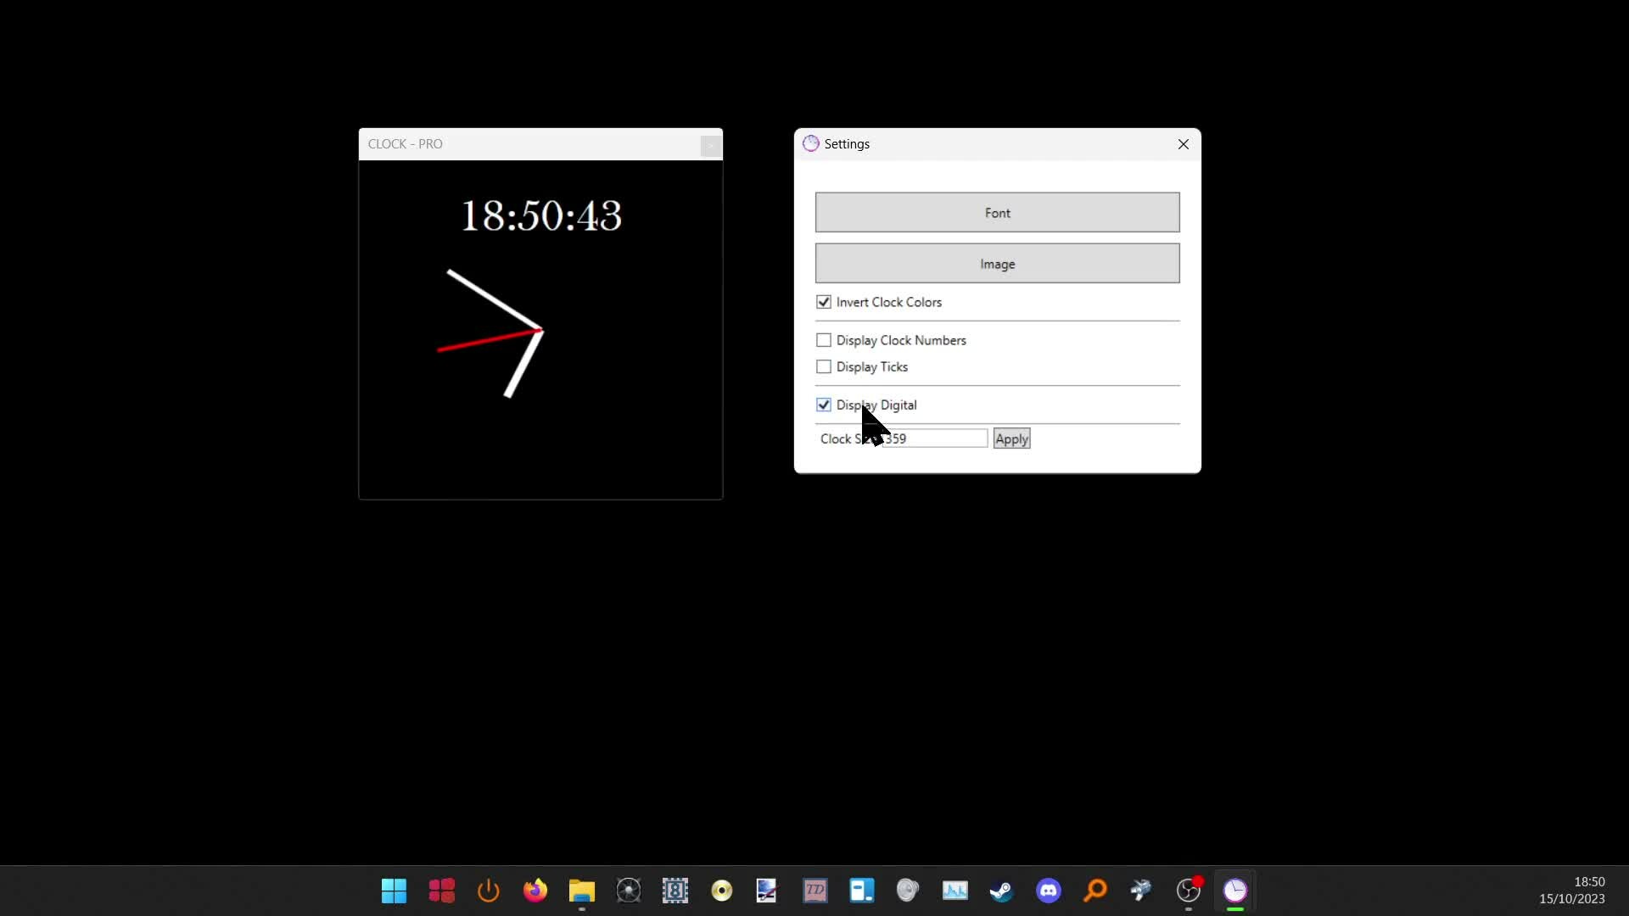
Task: Enable Display Ticks checkbox
Action: (824, 366)
